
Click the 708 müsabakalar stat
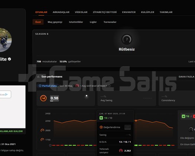pos(47,62)
